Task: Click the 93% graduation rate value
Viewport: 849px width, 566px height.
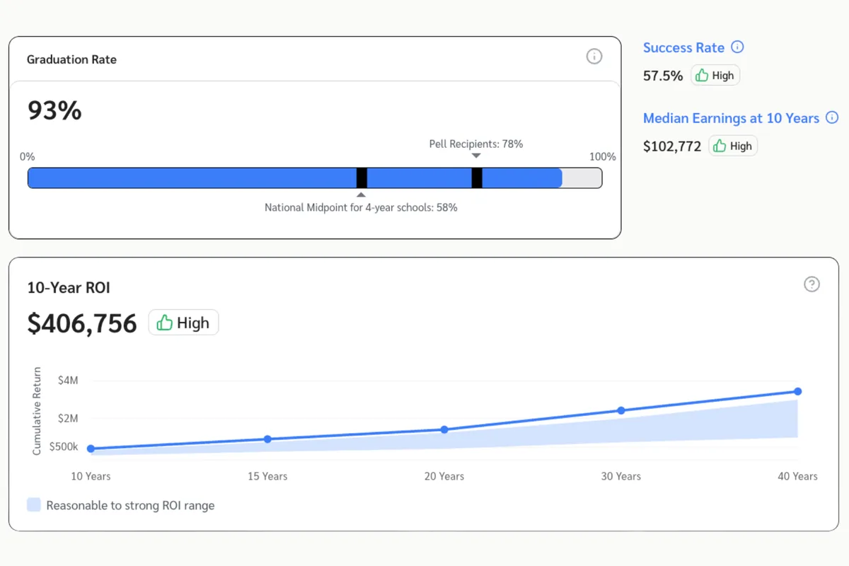Action: 54,110
